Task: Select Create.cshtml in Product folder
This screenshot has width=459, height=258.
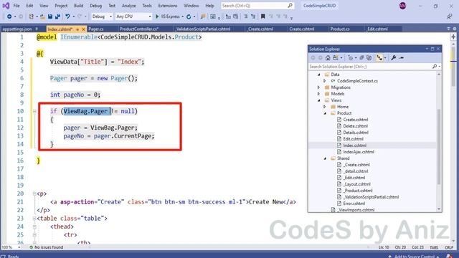Action: pyautogui.click(x=356, y=120)
